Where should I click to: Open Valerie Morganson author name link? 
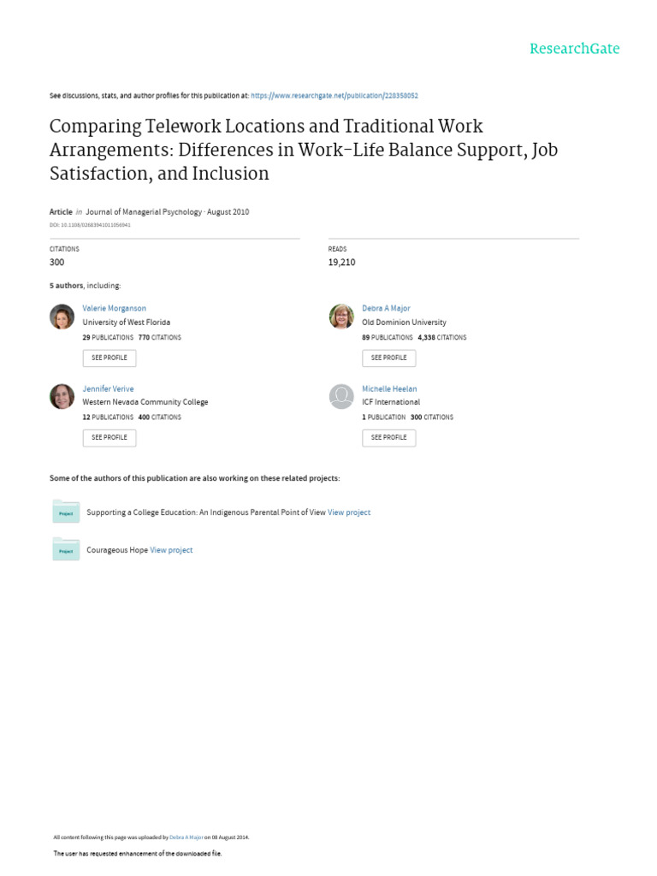(x=114, y=308)
